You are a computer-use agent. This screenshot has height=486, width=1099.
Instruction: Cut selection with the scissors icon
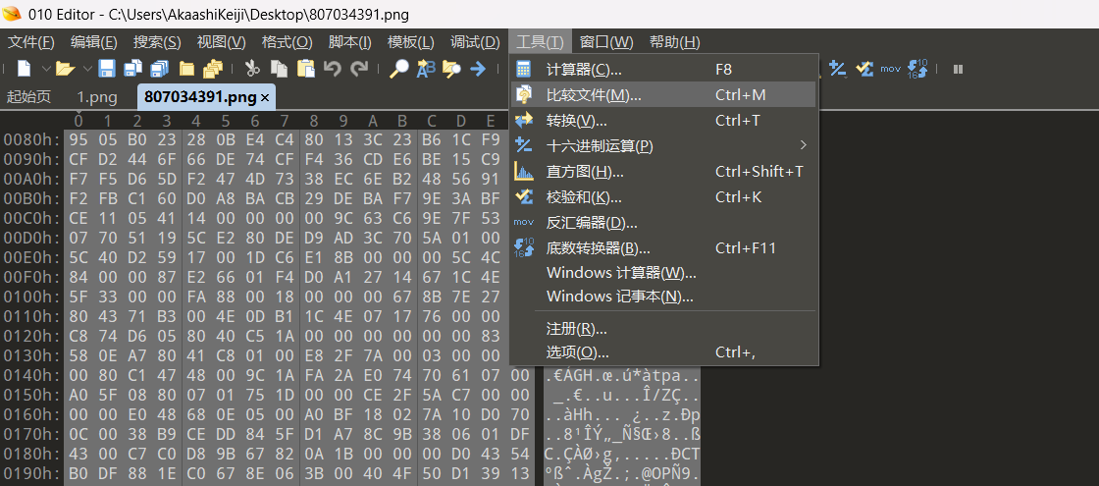(252, 69)
